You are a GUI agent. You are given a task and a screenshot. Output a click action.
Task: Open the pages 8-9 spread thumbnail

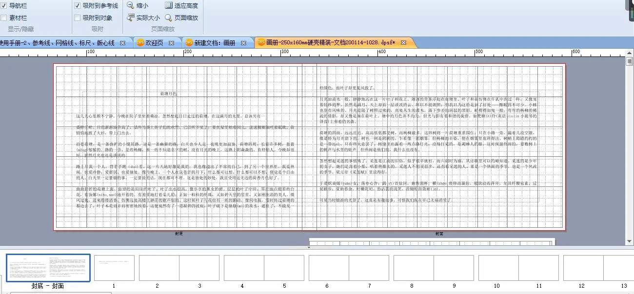point(433,268)
